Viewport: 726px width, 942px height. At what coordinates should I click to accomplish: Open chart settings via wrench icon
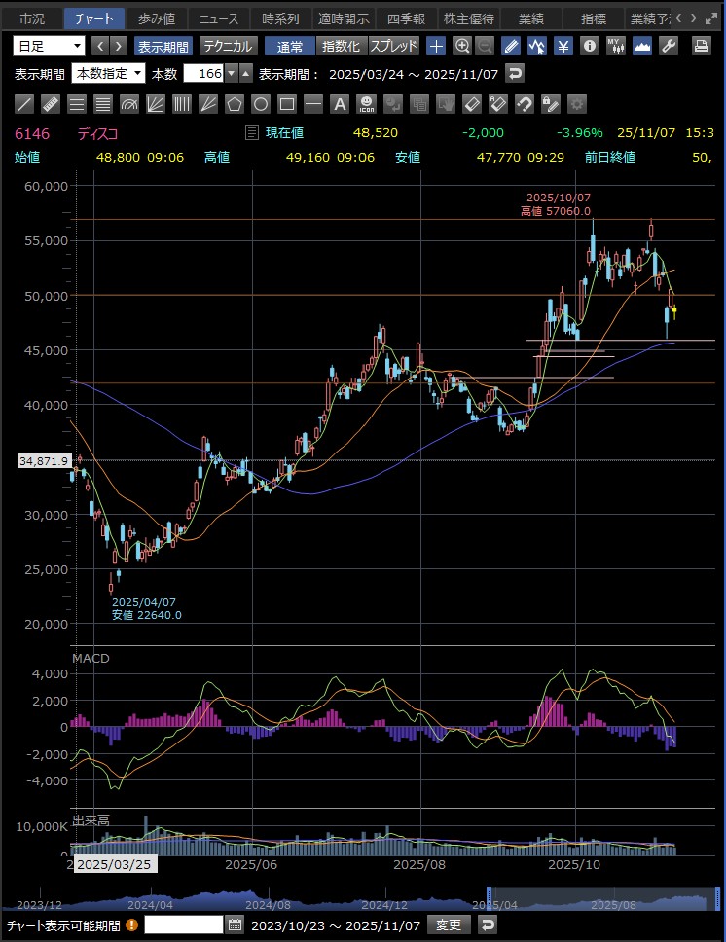pos(669,46)
